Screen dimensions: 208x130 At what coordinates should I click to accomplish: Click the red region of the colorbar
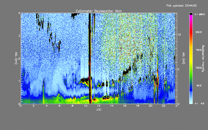(191, 32)
